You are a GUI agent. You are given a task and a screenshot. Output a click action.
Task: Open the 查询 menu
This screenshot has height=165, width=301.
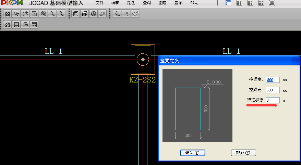(147, 3)
